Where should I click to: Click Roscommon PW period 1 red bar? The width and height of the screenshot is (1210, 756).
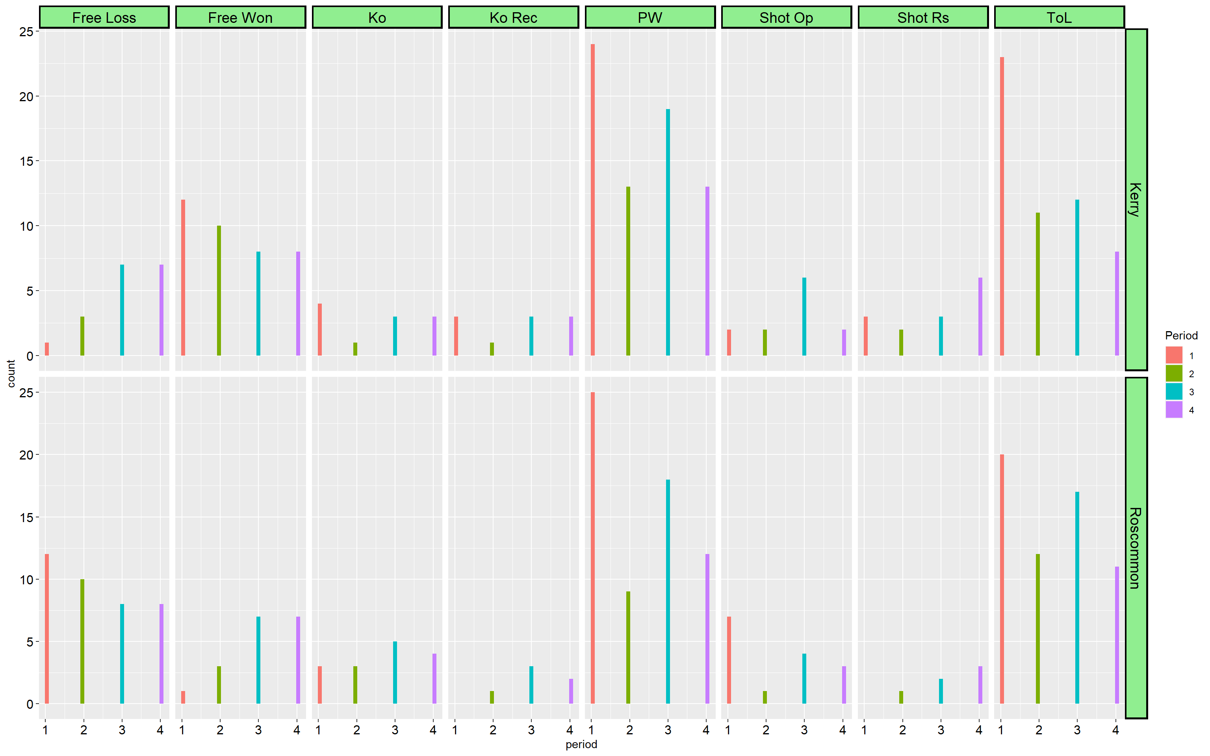click(593, 548)
